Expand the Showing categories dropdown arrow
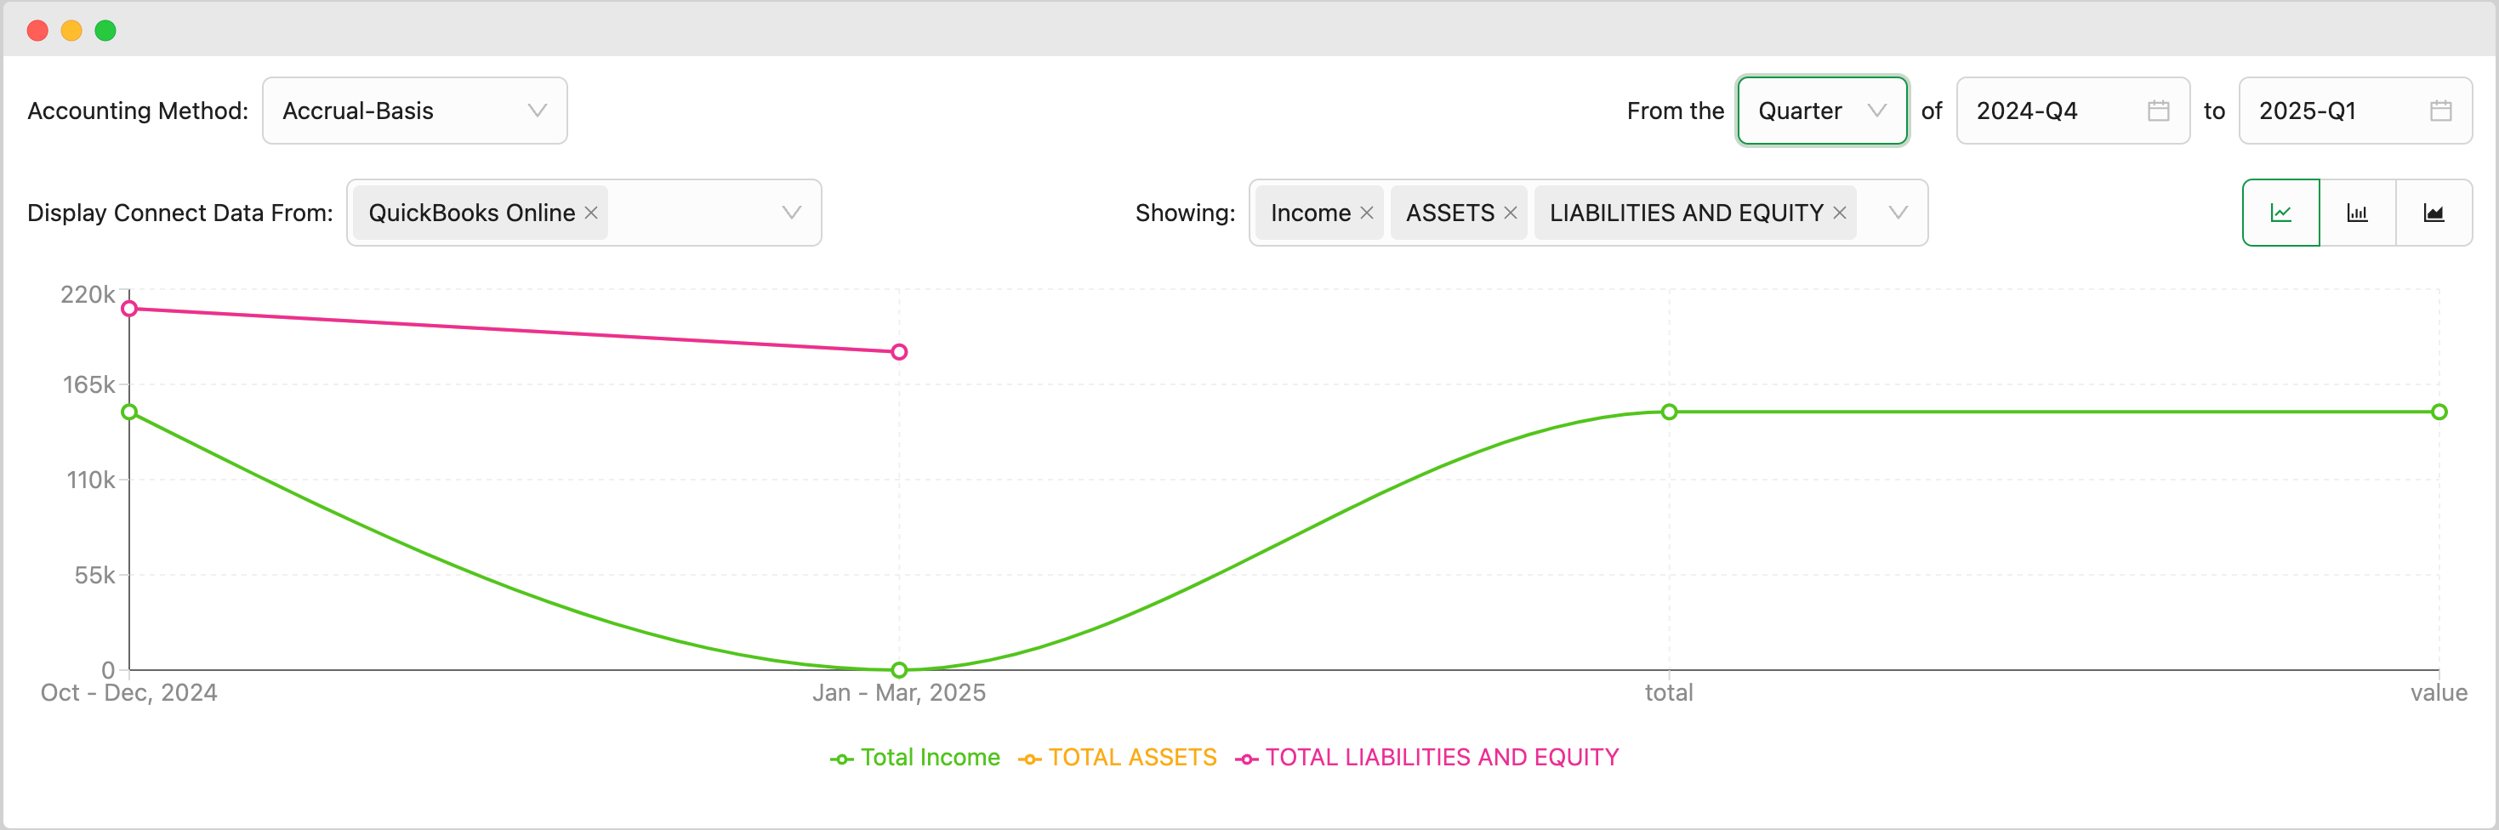Viewport: 2499px width, 830px height. pyautogui.click(x=1898, y=213)
